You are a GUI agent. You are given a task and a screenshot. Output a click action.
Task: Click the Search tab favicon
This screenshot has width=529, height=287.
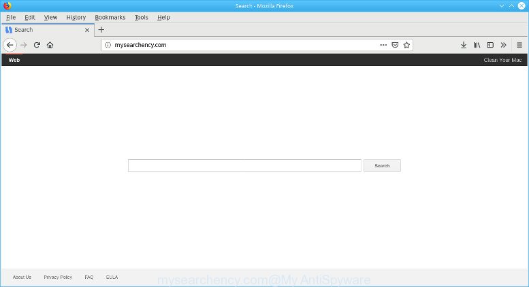(x=9, y=30)
